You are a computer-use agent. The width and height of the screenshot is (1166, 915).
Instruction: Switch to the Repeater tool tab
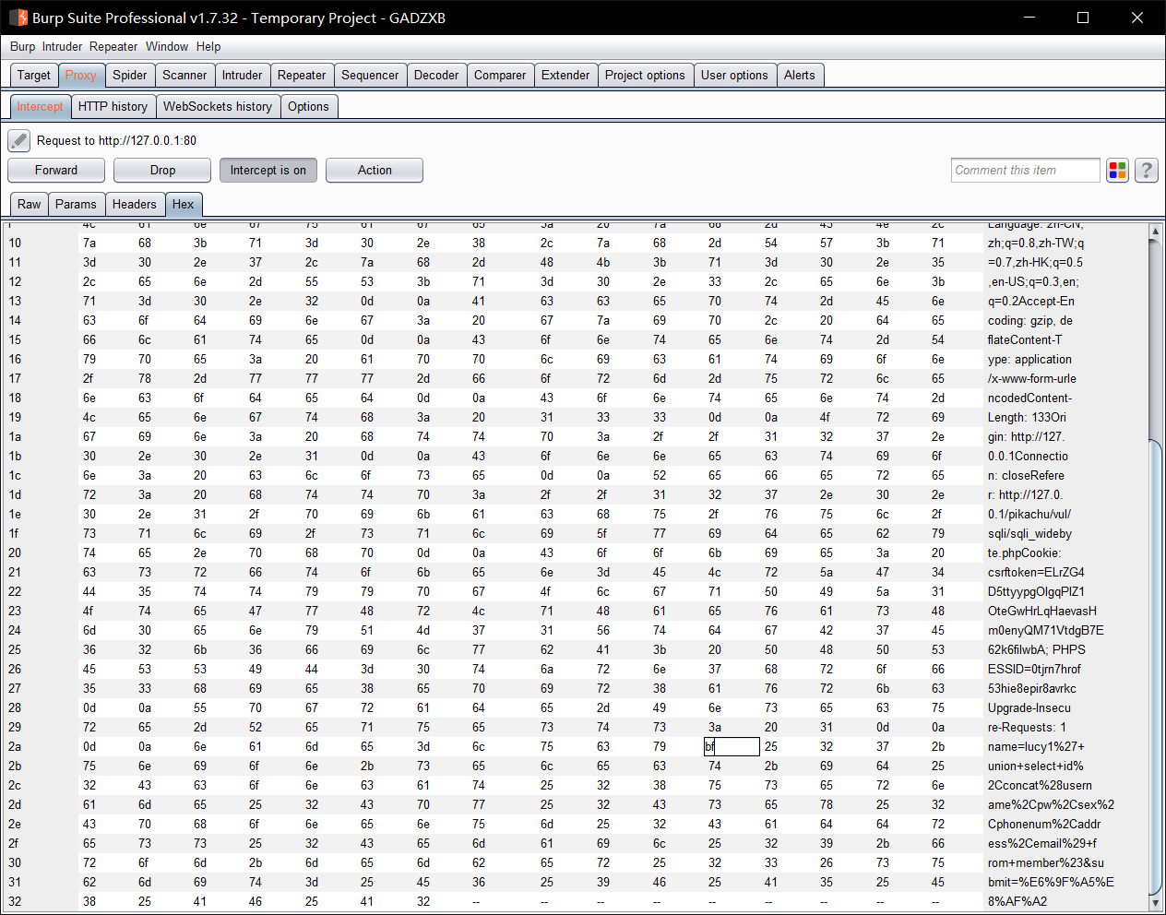pos(302,75)
